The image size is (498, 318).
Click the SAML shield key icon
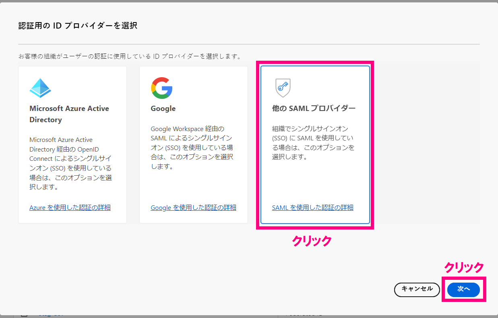(x=283, y=88)
